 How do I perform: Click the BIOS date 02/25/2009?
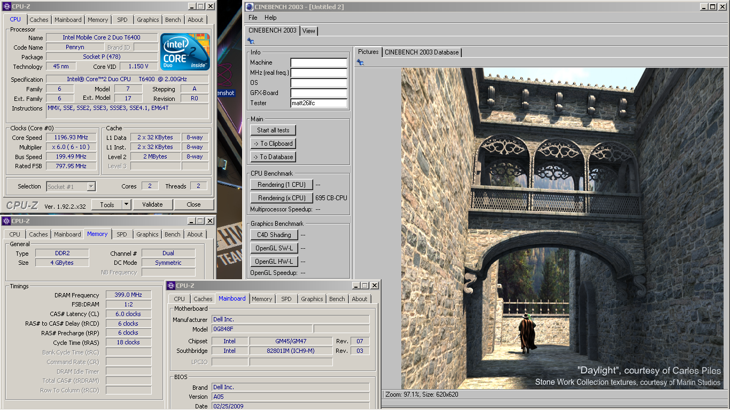(290, 406)
